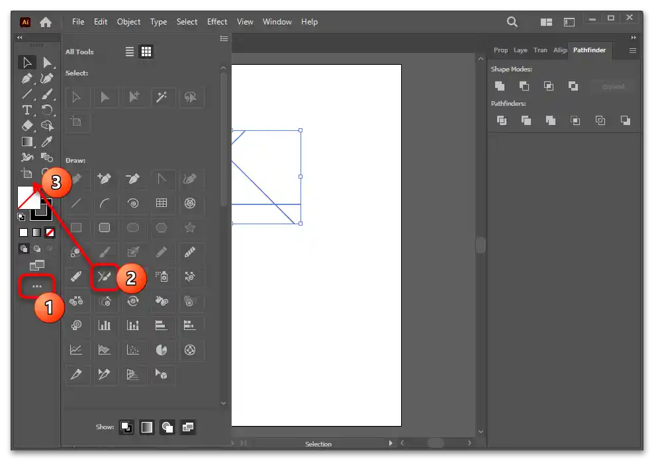Image resolution: width=654 pixels, height=461 pixels.
Task: Pick the Eyedropper tool in the toolbar
Action: [47, 142]
